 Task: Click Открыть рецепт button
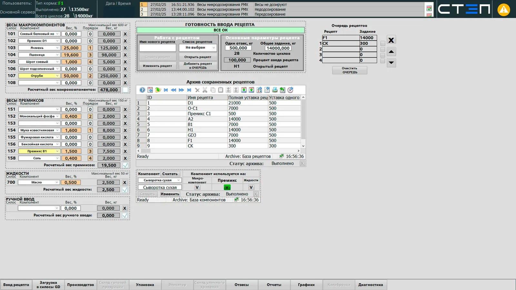pos(198,57)
